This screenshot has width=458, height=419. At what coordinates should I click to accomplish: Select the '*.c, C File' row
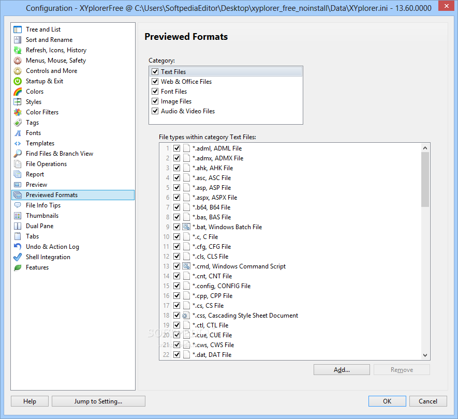coord(291,237)
